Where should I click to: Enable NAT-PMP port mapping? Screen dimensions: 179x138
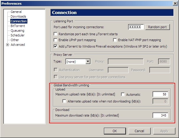[115, 40]
